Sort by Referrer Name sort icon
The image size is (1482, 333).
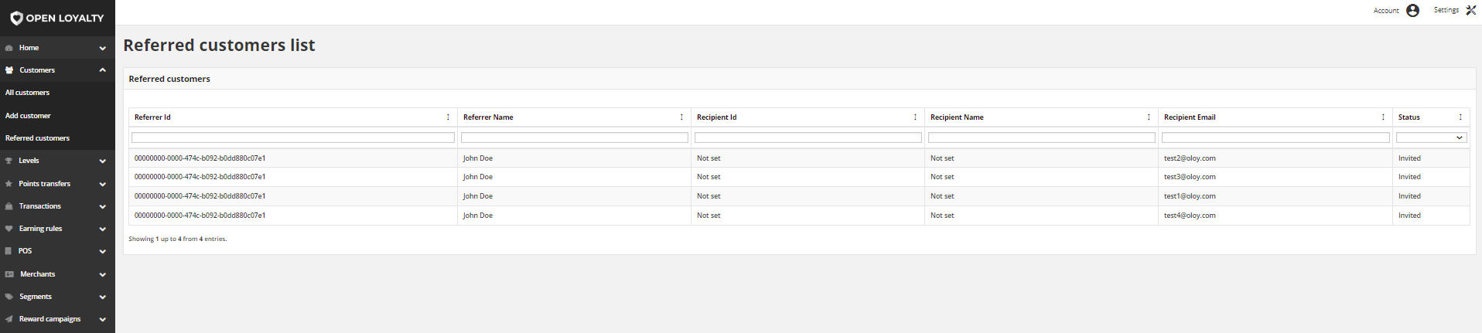pos(681,117)
